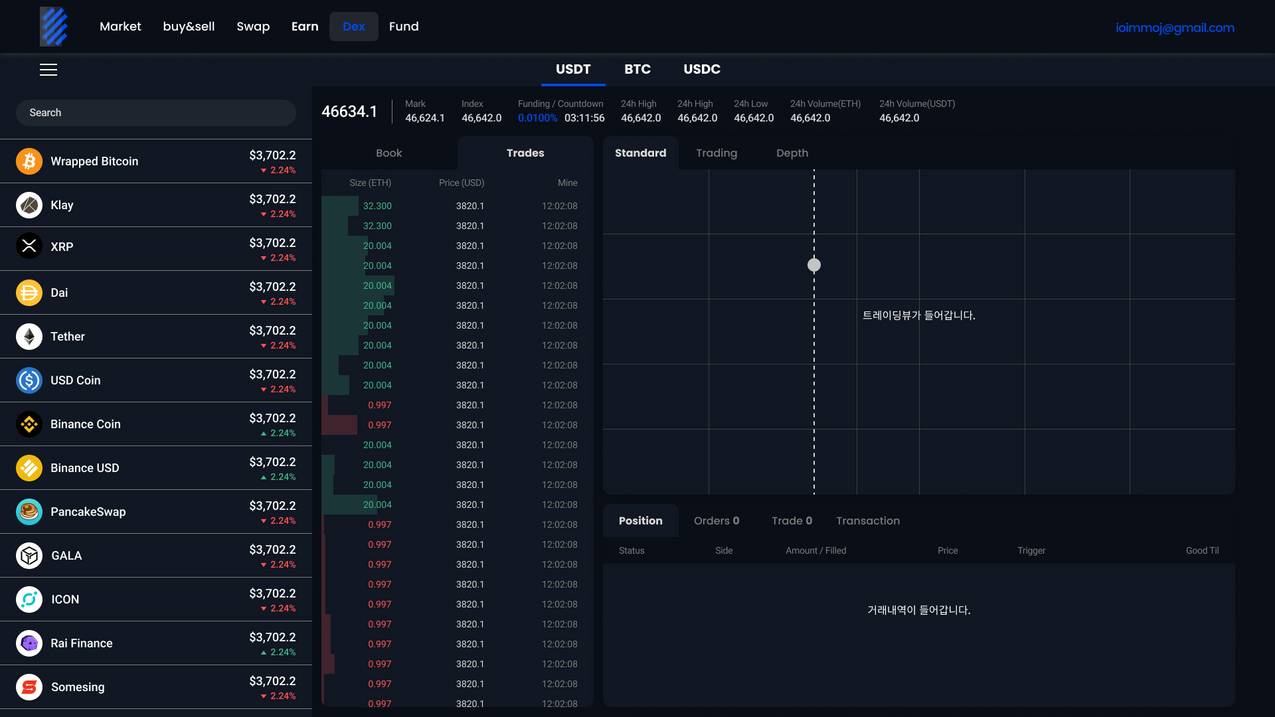Click the Wrapped Bitcoin coin icon
Image resolution: width=1275 pixels, height=717 pixels.
click(x=29, y=161)
